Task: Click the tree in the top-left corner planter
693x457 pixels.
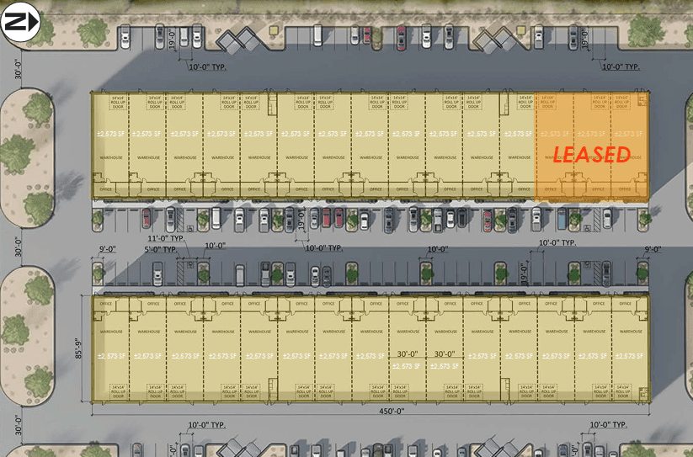Action: click(93, 31)
